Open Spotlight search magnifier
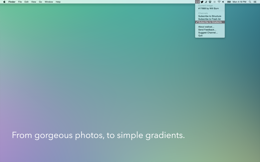 [x=250, y=2]
